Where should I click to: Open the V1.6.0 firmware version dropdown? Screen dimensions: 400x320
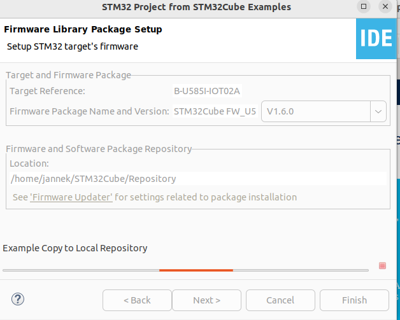[378, 111]
